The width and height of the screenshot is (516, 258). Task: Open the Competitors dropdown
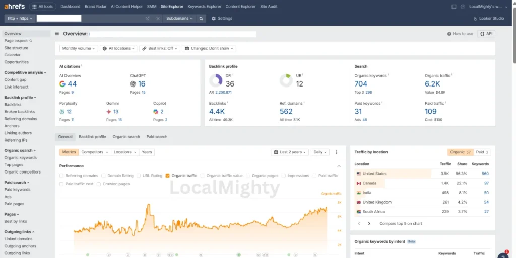[x=95, y=152]
